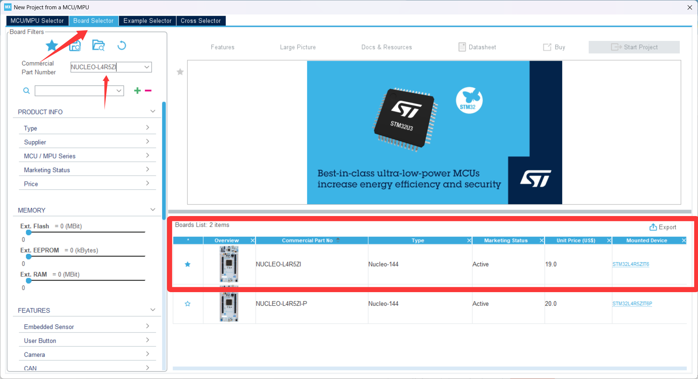The image size is (698, 379).
Task: Remove Mounted Device column via its X
Action: (x=683, y=241)
